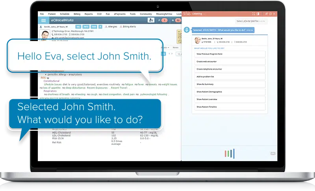Open the CCD menu
Viewport: 315px width, 191px height.
(x=99, y=14)
